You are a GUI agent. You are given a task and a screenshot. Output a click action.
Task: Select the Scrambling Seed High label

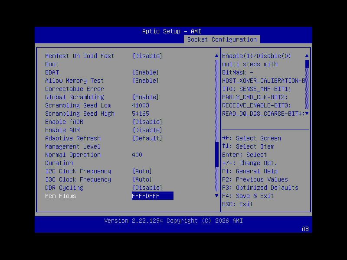pyautogui.click(x=80, y=114)
